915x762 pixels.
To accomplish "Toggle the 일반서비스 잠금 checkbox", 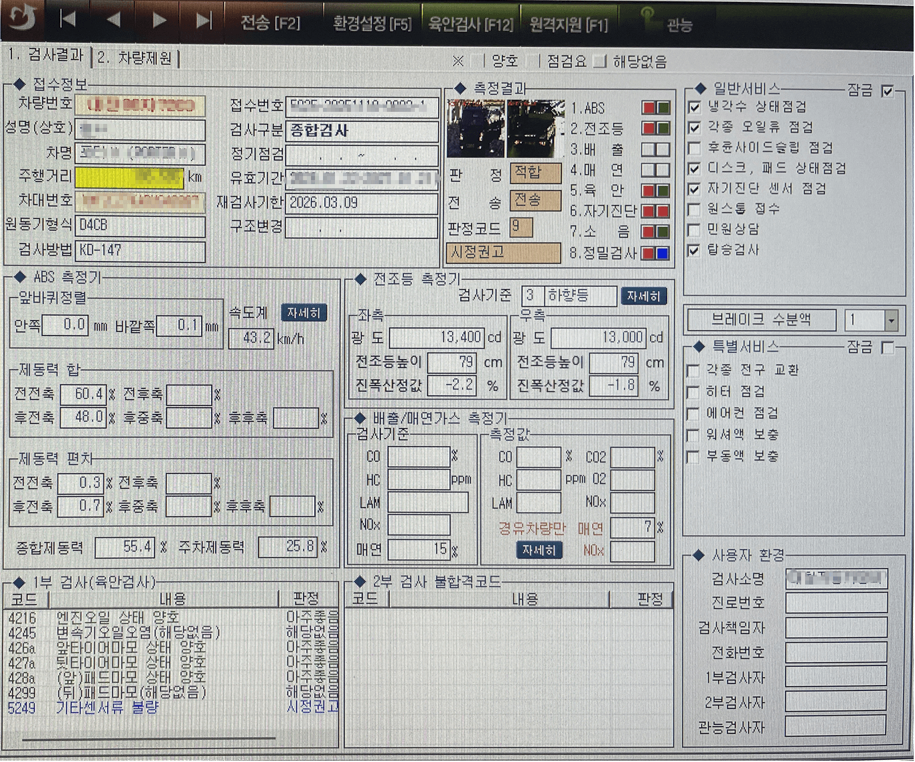I will [888, 91].
